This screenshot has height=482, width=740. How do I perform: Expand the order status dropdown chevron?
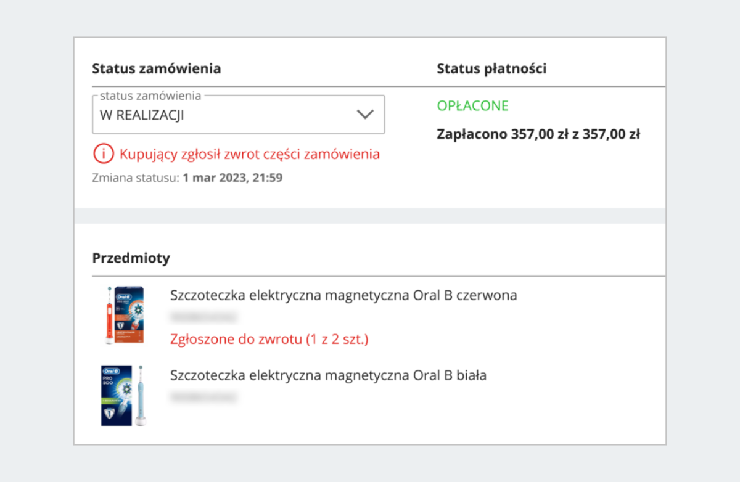[x=365, y=115]
